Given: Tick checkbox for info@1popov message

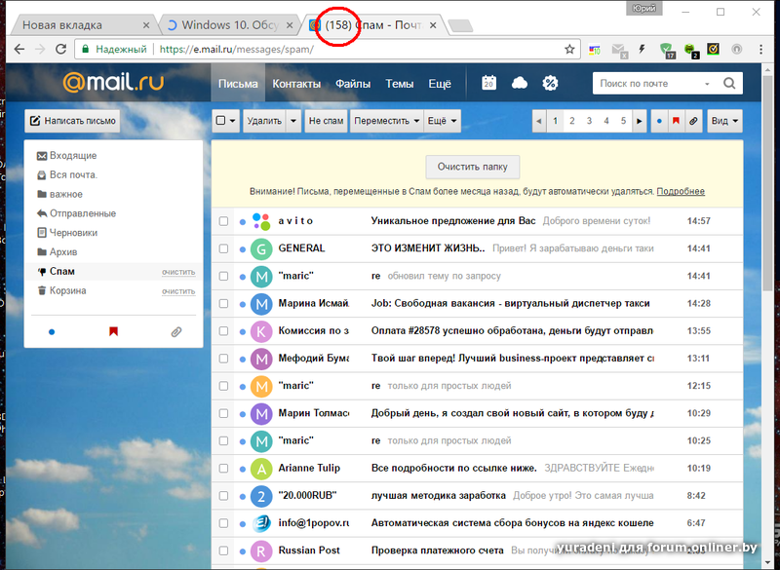Looking at the screenshot, I should (223, 523).
